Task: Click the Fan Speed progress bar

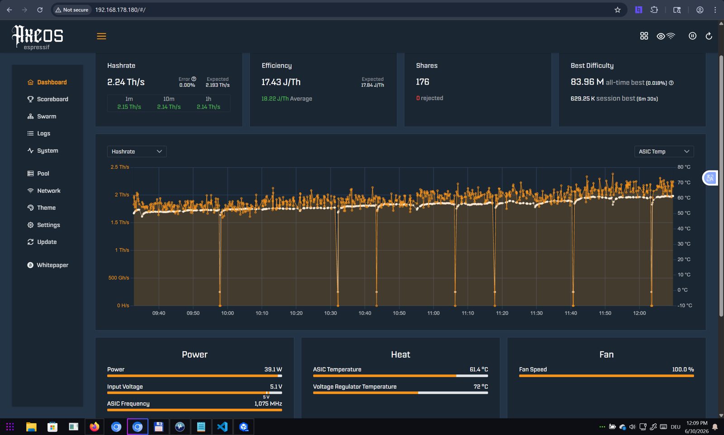Action: coord(606,376)
